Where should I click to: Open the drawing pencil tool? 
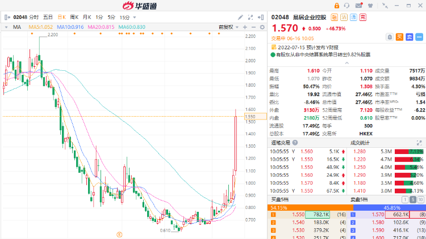click(x=240, y=18)
